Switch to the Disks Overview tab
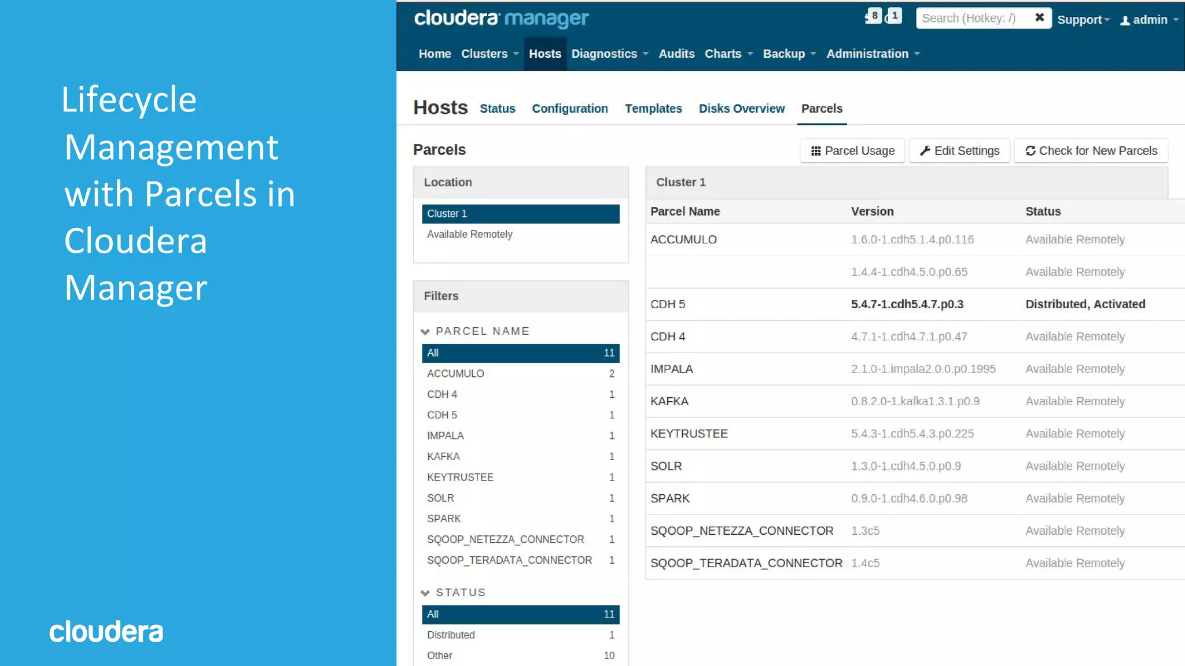The height and width of the screenshot is (666, 1185). point(741,109)
